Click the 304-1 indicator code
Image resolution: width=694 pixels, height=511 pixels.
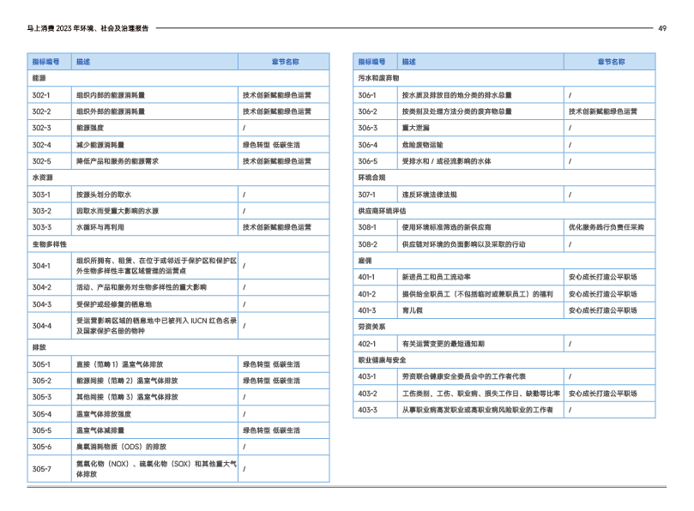(41, 266)
